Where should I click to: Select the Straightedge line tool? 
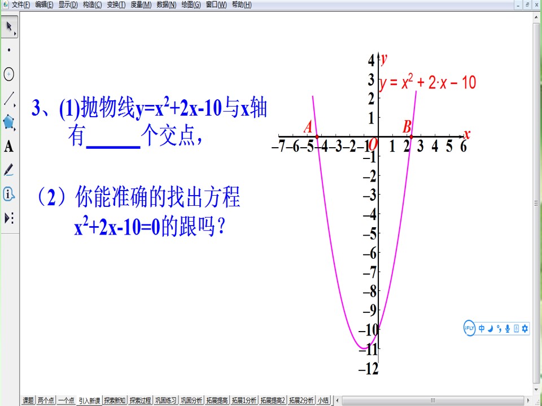9,98
